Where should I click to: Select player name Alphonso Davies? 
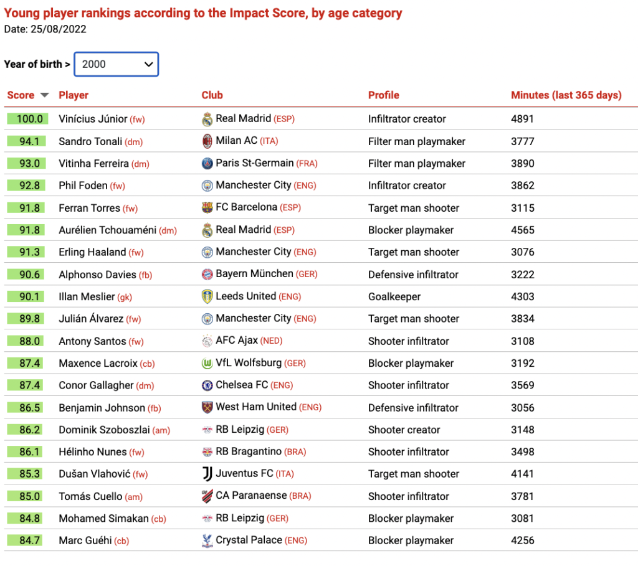coord(97,275)
